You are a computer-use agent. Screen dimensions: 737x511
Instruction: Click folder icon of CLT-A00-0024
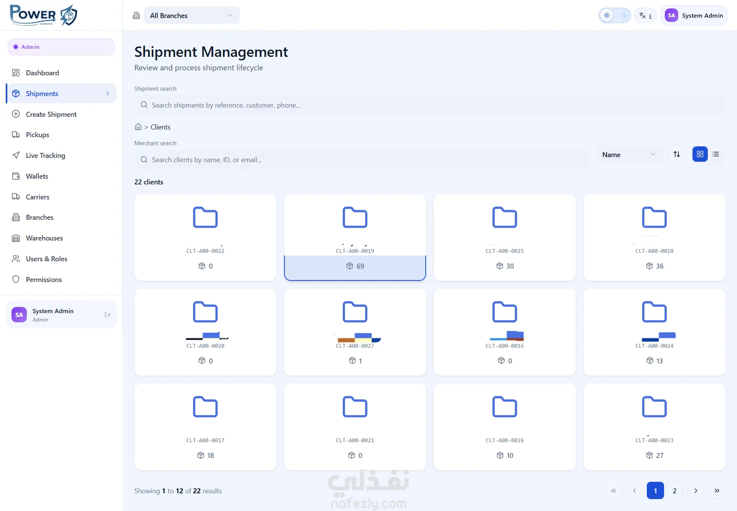[654, 312]
